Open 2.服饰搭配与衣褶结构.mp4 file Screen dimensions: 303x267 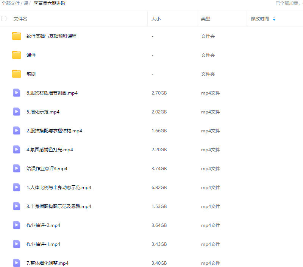[x=54, y=131]
